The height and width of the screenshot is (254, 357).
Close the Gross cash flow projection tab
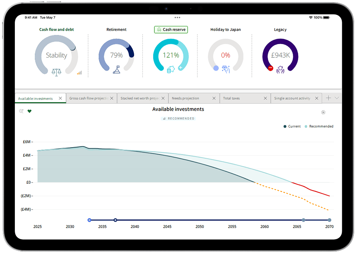112,98
